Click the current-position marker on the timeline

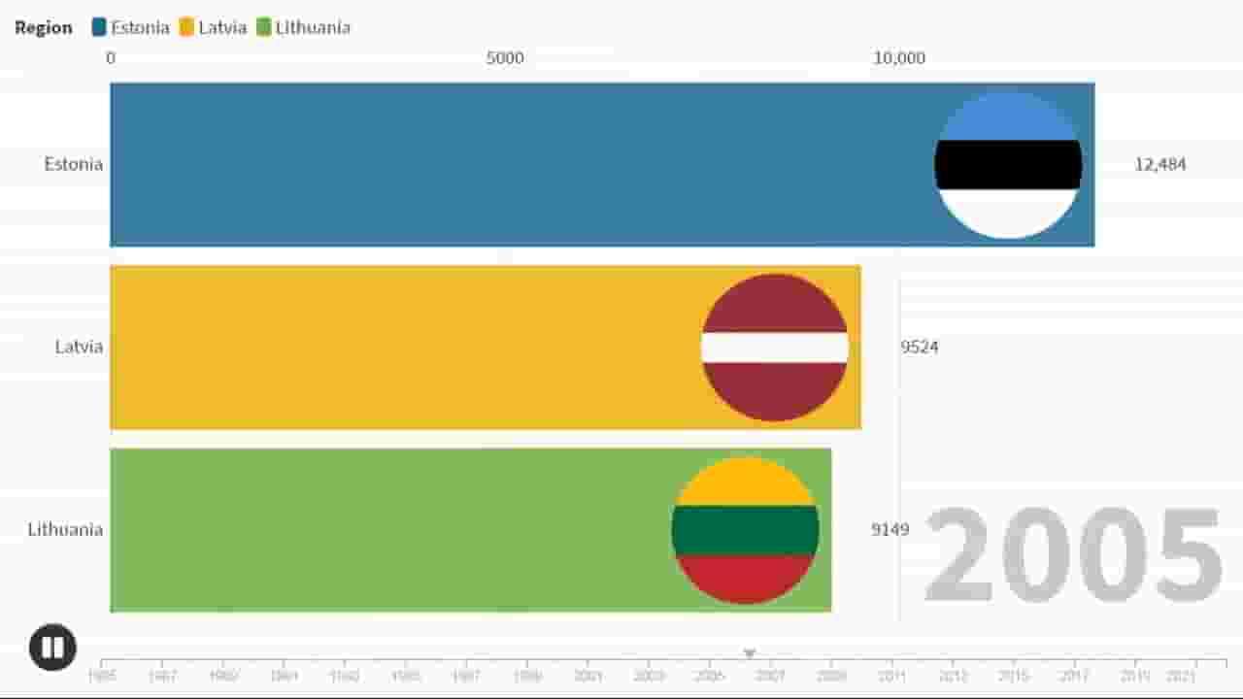tap(749, 654)
